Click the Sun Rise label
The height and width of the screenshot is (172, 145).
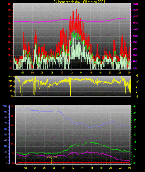52,157
